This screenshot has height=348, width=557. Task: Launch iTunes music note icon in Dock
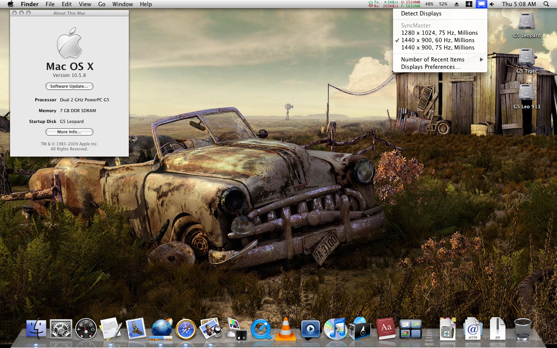coord(335,329)
